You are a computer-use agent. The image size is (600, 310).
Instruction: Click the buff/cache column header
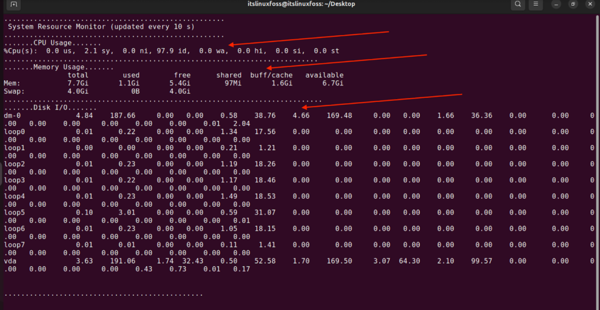pos(271,75)
